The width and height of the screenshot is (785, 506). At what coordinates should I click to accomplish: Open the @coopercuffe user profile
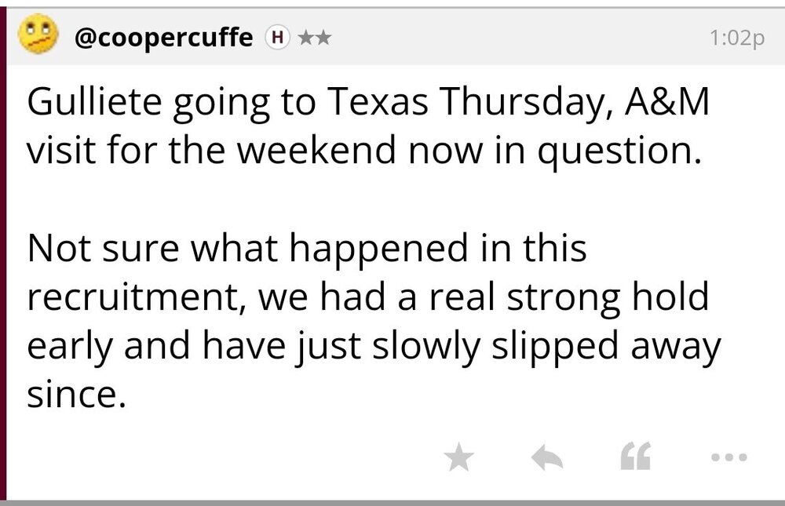(163, 37)
